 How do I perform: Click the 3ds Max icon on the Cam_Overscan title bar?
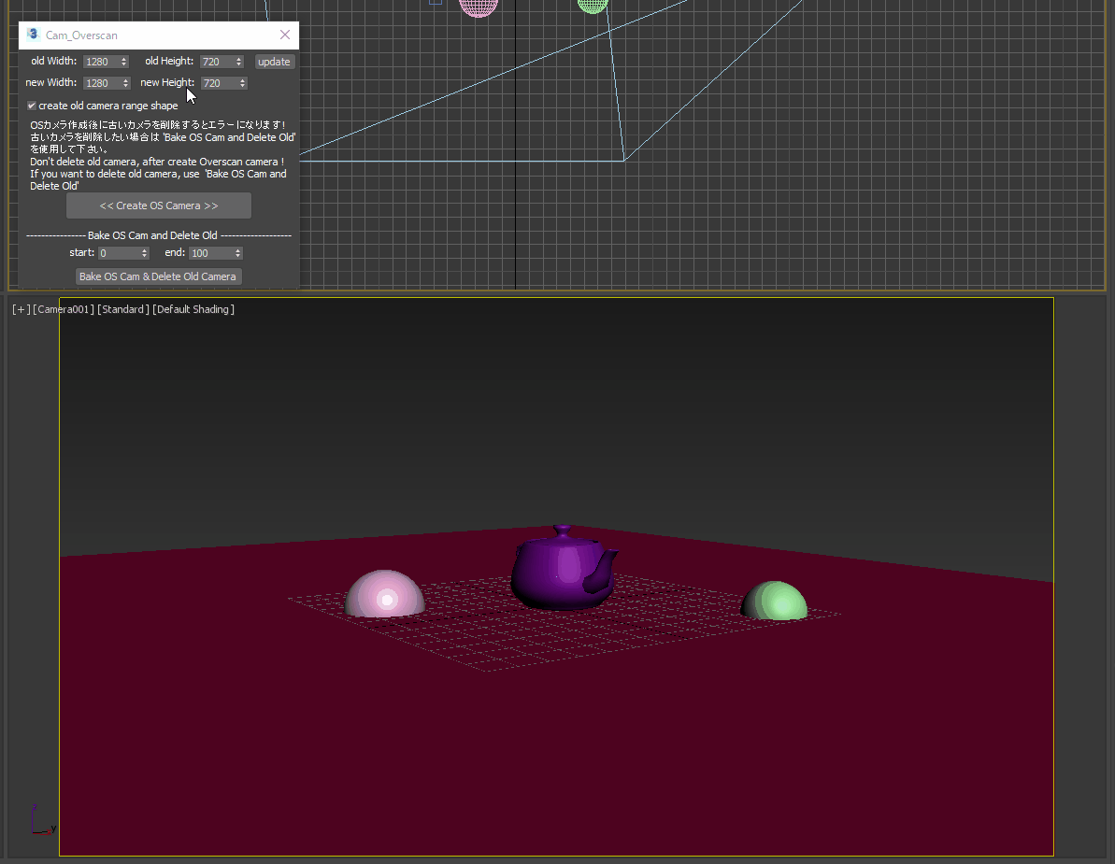[x=33, y=35]
